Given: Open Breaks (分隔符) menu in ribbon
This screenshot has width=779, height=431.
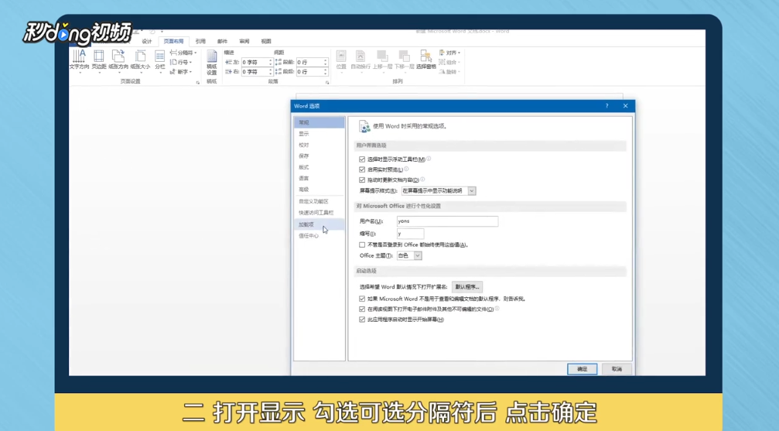Looking at the screenshot, I should click(183, 53).
